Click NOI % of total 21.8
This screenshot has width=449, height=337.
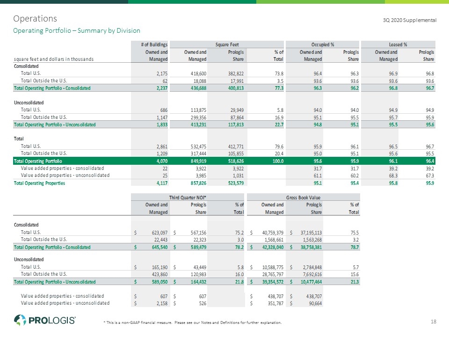tap(239, 282)
